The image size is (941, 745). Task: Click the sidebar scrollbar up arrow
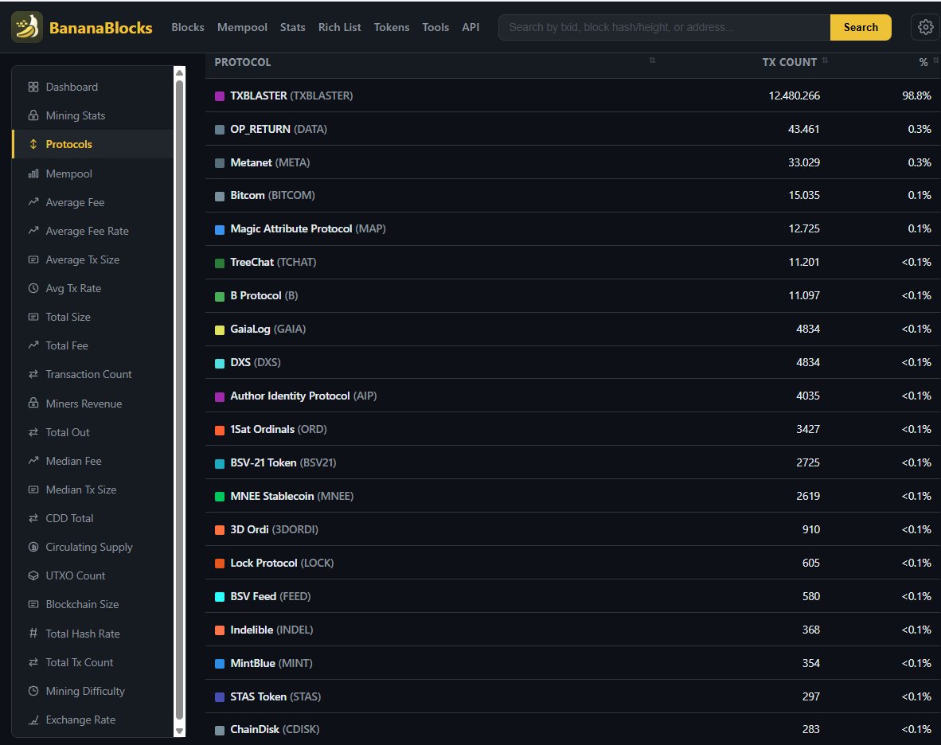[179, 72]
